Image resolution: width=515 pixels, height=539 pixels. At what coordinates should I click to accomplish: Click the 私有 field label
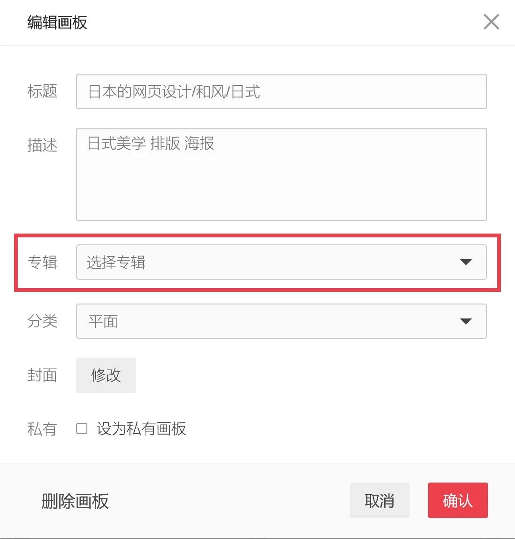tap(42, 429)
